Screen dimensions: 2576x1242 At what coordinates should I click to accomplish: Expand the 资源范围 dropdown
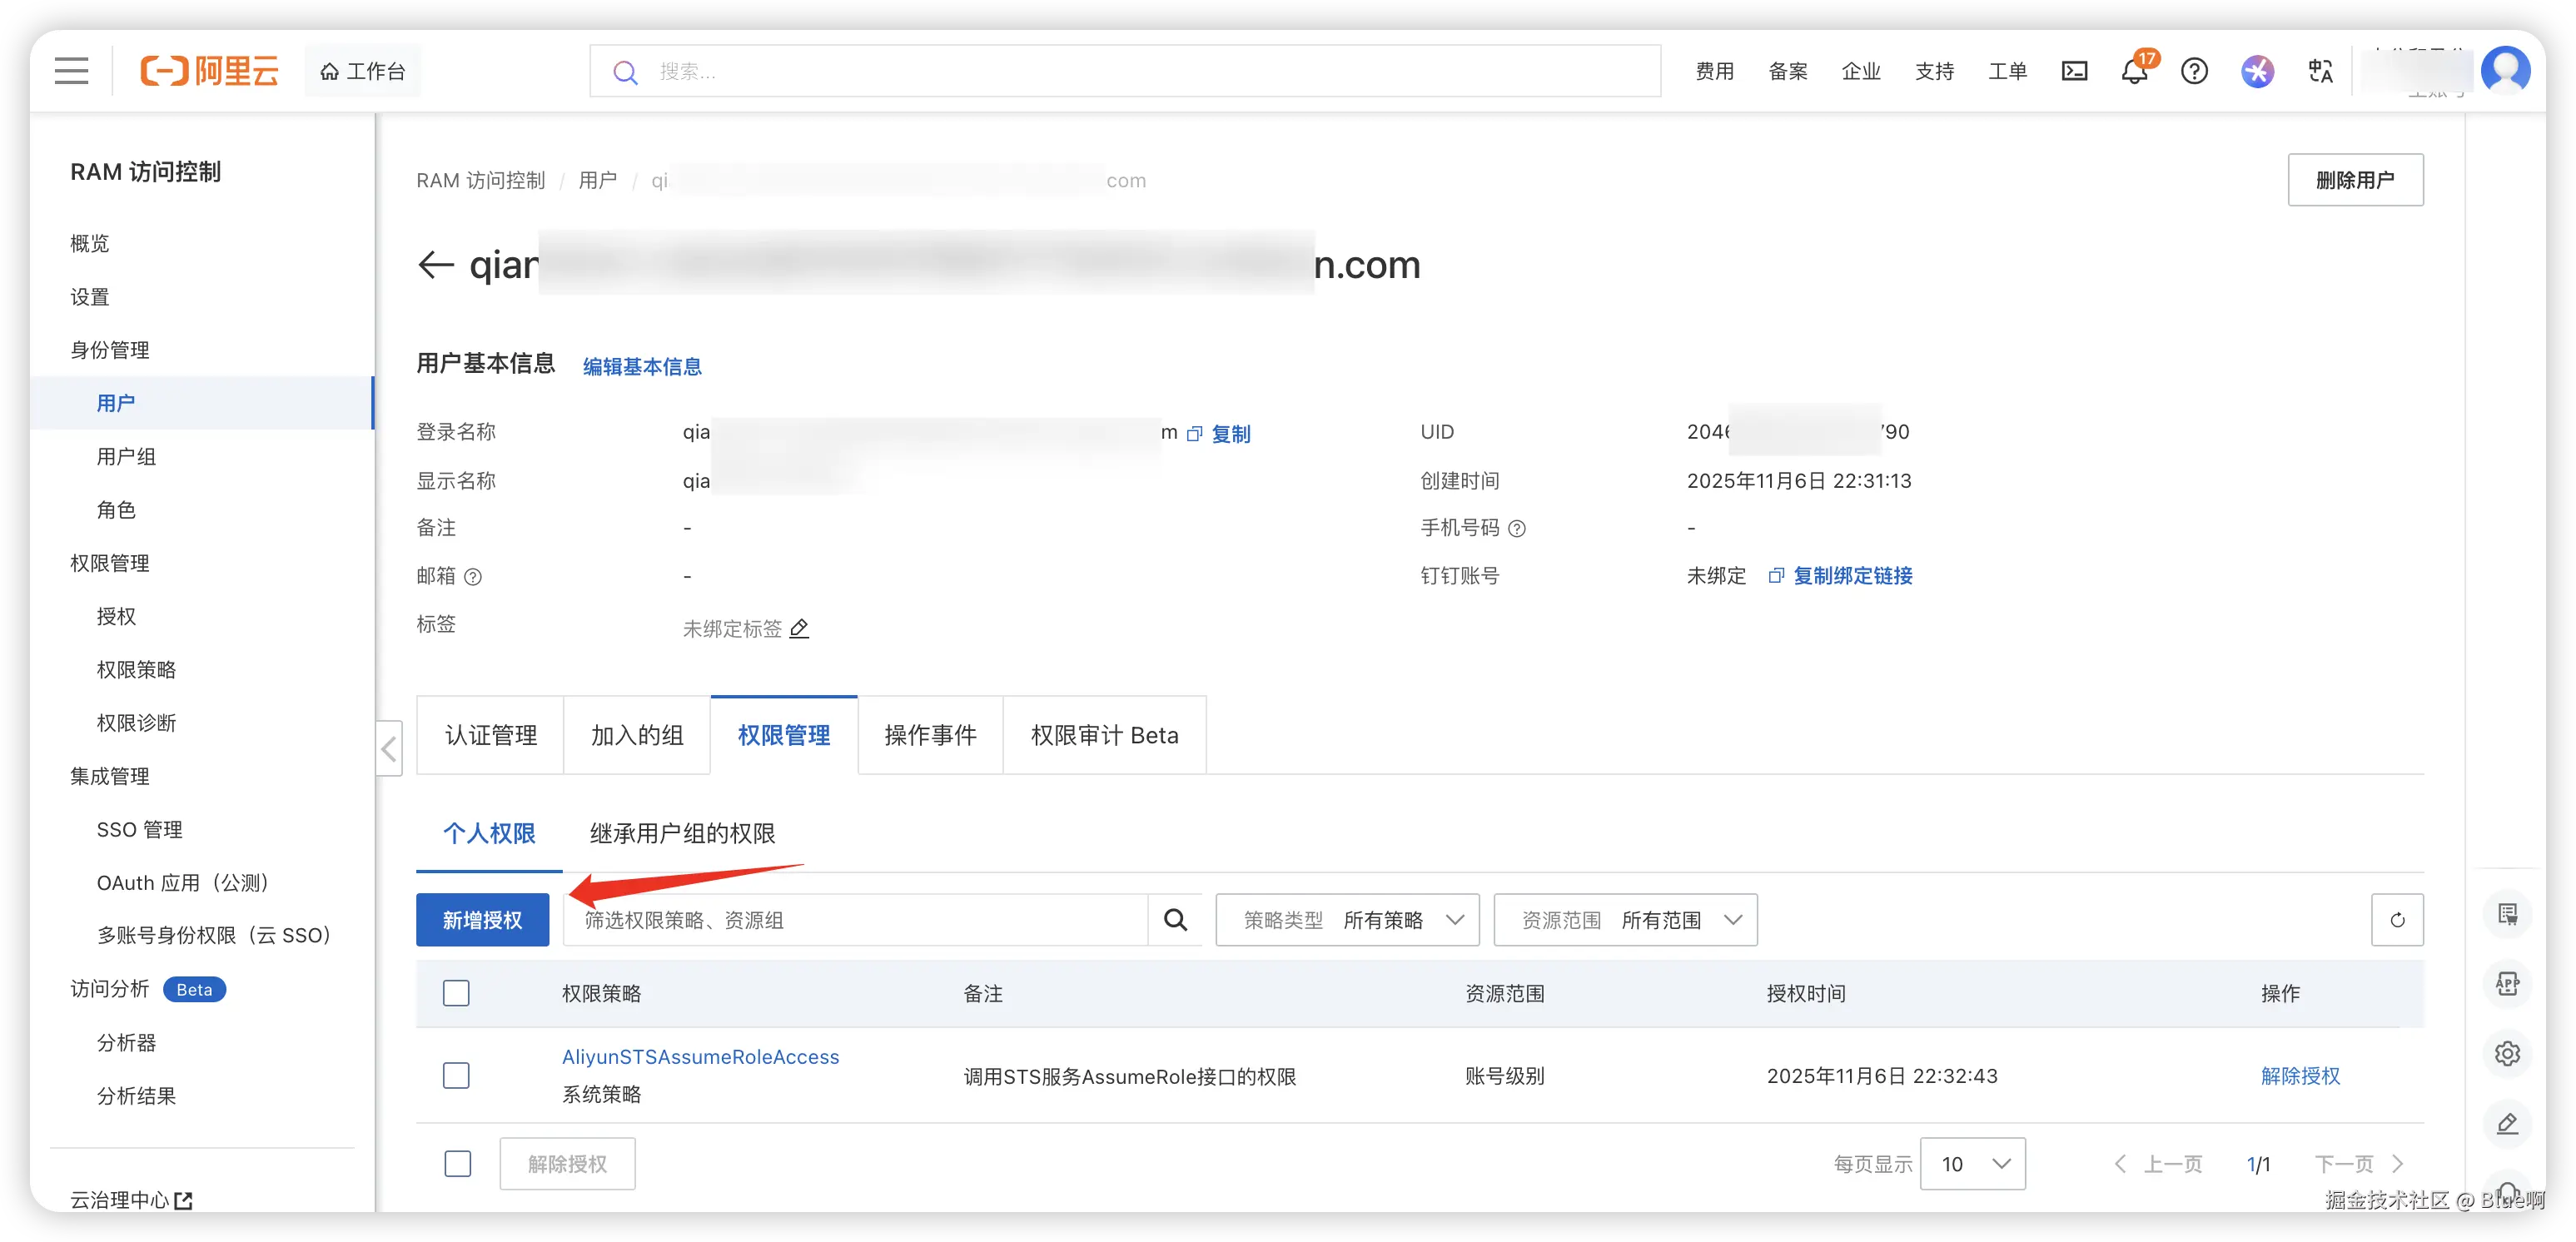[1625, 920]
